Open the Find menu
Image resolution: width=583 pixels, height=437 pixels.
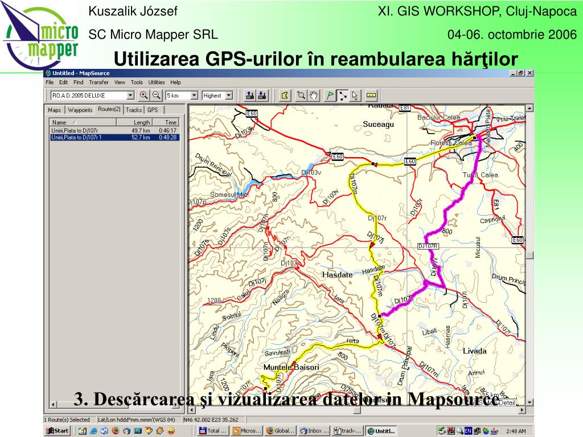pyautogui.click(x=78, y=82)
